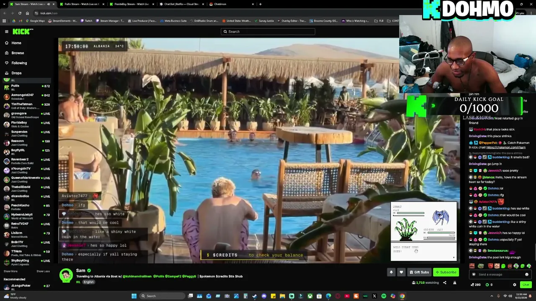536x301 pixels.
Task: Open Xbox app from the taskbar
Action: pos(310,296)
